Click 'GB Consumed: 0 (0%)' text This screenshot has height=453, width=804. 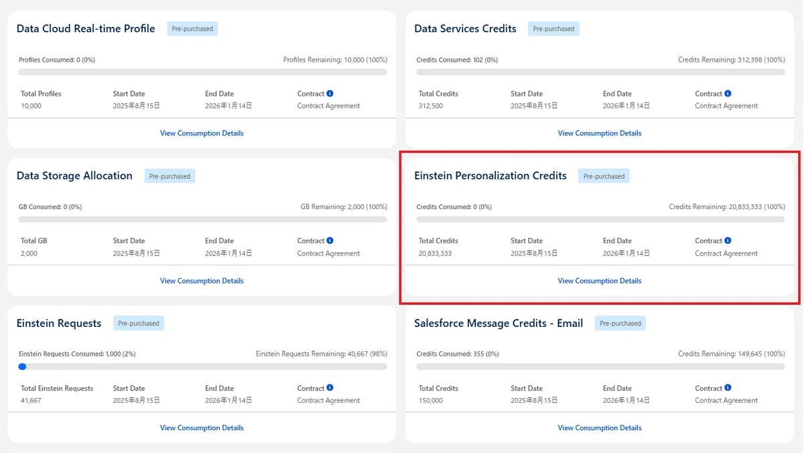(50, 207)
